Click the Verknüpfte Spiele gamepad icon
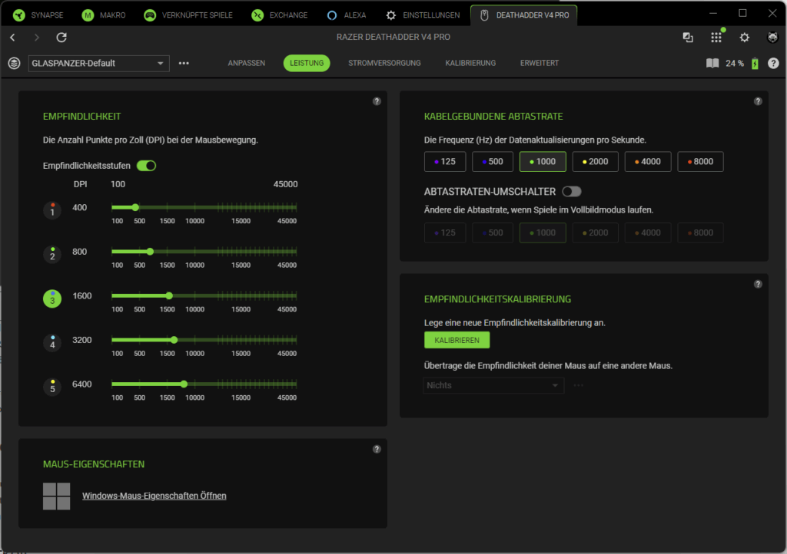The image size is (787, 554). [x=150, y=15]
